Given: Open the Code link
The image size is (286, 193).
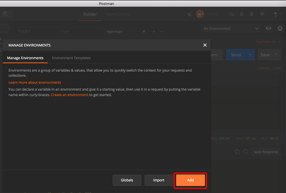Looking at the screenshot, I should pos(277,68).
